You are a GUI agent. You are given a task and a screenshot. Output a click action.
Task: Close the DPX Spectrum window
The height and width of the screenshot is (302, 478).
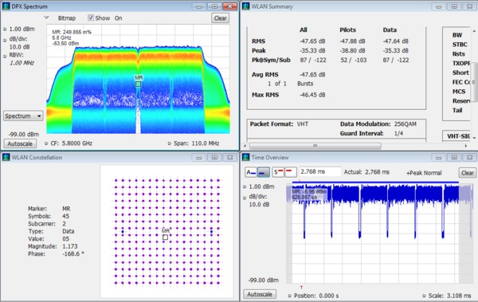pos(230,6)
